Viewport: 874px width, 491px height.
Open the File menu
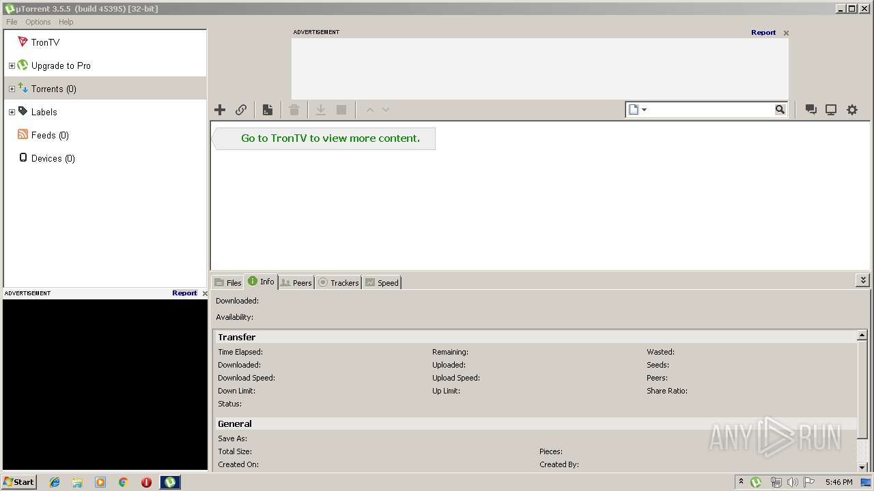[x=12, y=22]
